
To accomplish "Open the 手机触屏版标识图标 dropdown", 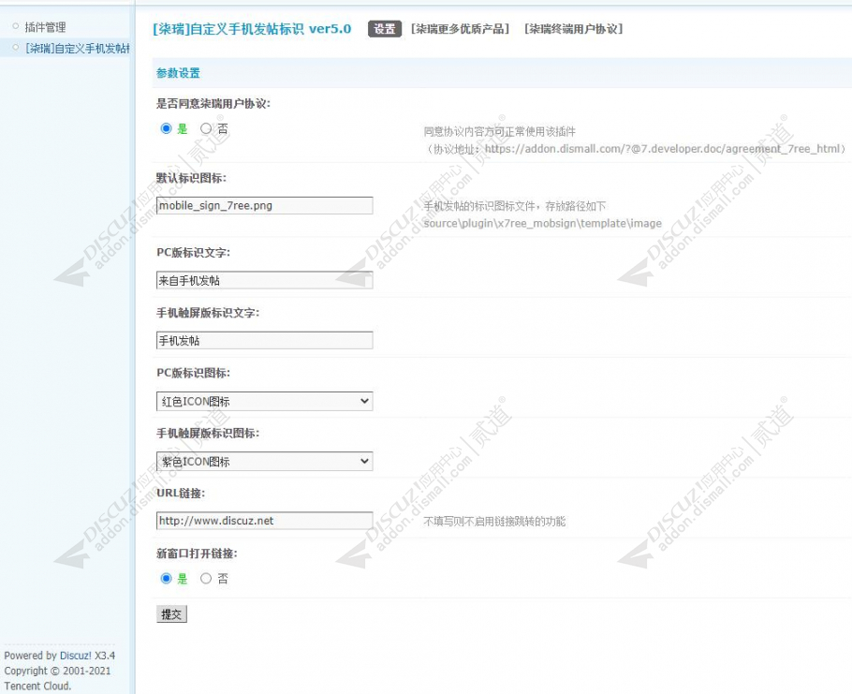I will pyautogui.click(x=265, y=462).
